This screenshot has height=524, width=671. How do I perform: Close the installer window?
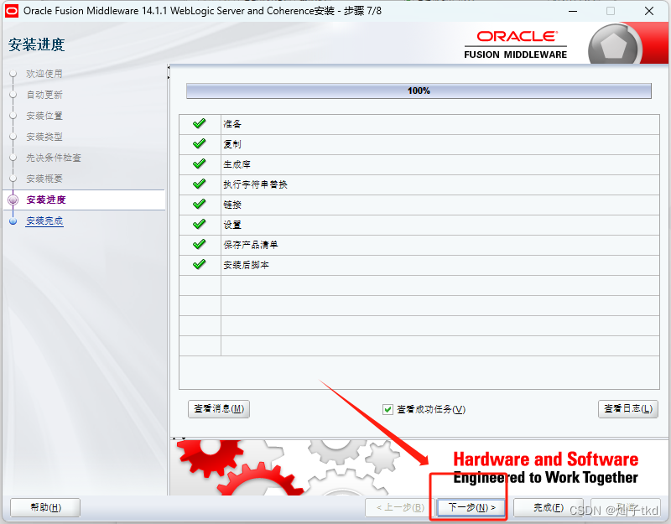click(x=648, y=11)
